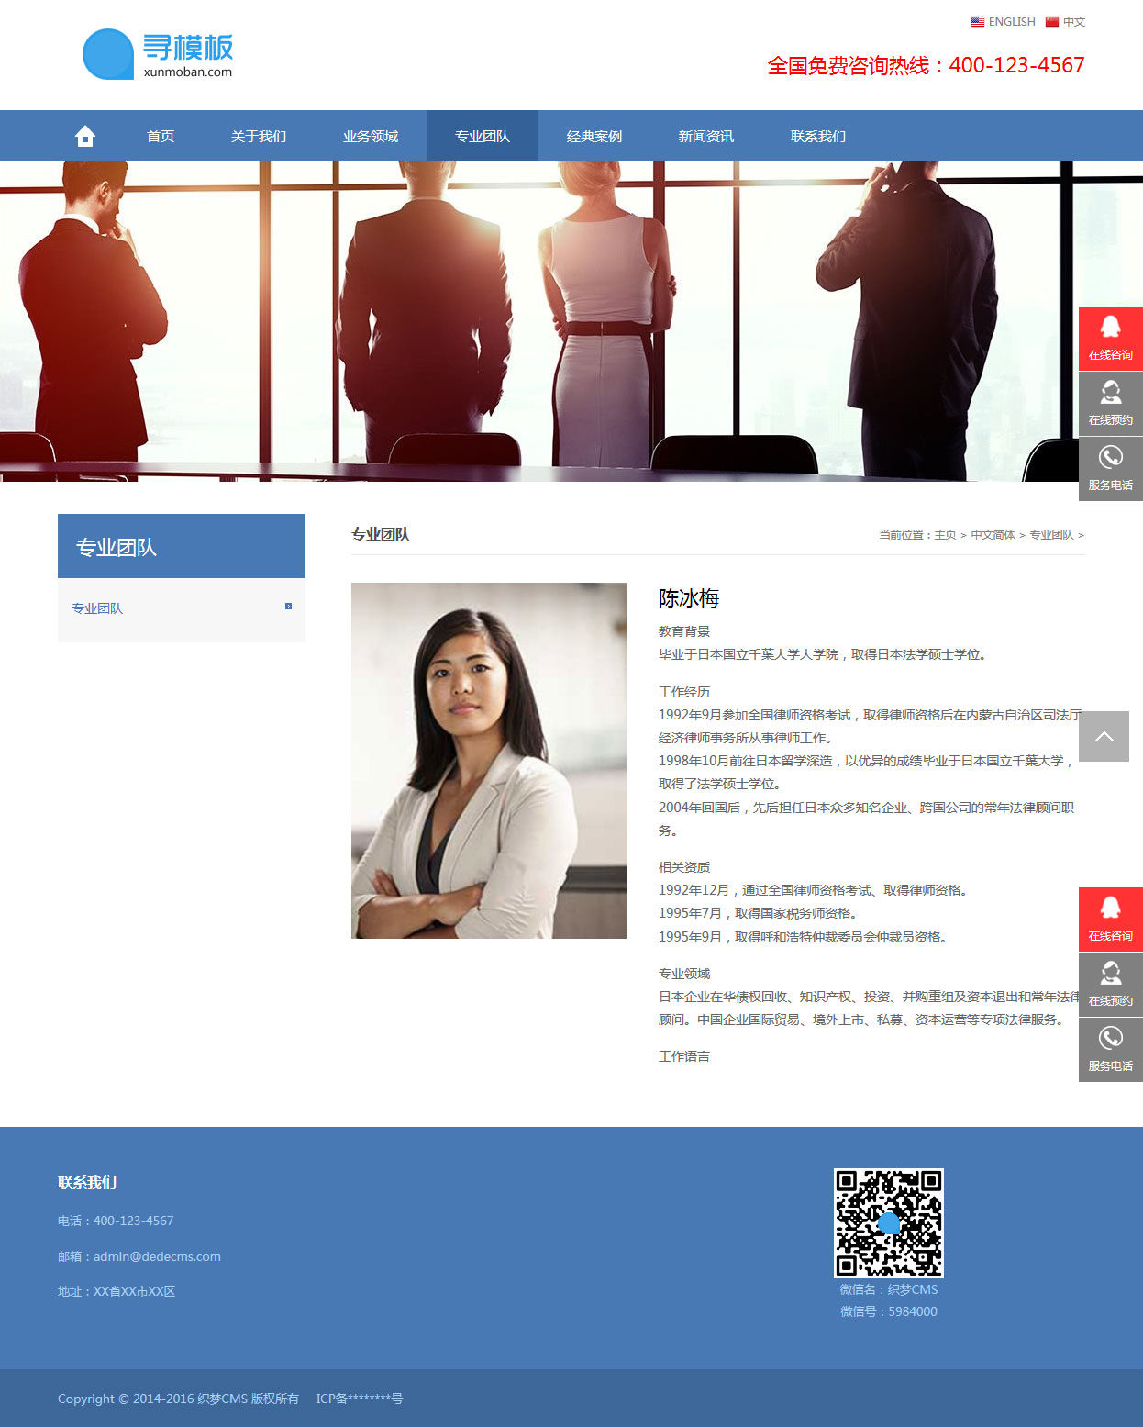Click the home icon in the navigation bar
Viewport: 1143px width, 1427px height.
85,136
